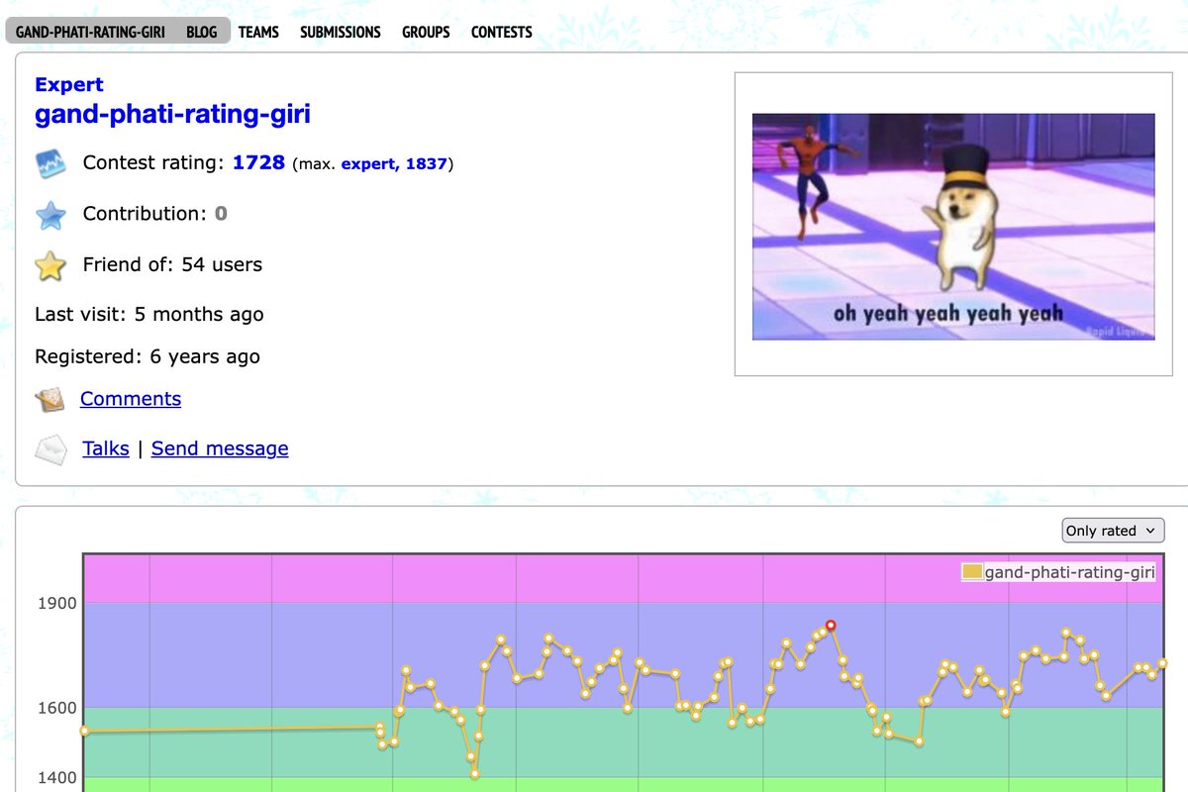Click the contest rating chart icon
This screenshot has height=792, width=1188.
coord(50,163)
